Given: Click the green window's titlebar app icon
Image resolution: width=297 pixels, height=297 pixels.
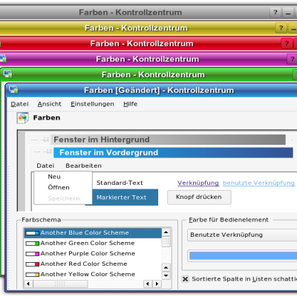Looking at the screenshot, I should pyautogui.click(x=7, y=74).
